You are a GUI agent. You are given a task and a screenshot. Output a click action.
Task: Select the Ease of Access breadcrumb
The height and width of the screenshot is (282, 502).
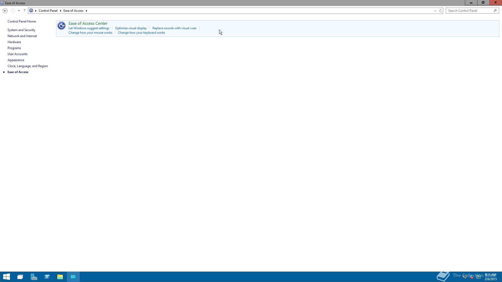pyautogui.click(x=73, y=11)
